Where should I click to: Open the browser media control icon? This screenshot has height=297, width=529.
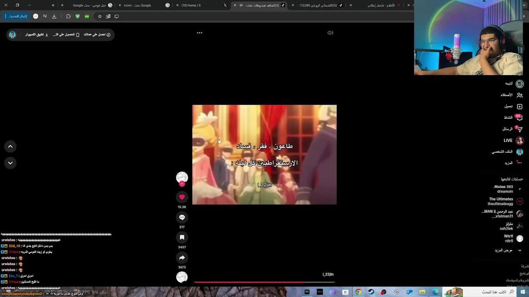(x=45, y=16)
